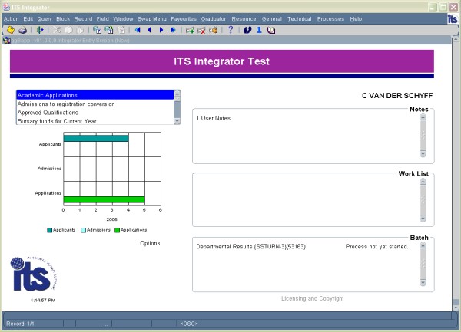
Task: Click the Insert Record icon
Action: (190, 30)
